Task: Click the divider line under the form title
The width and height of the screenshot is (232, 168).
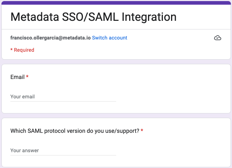Action: [x=116, y=29]
